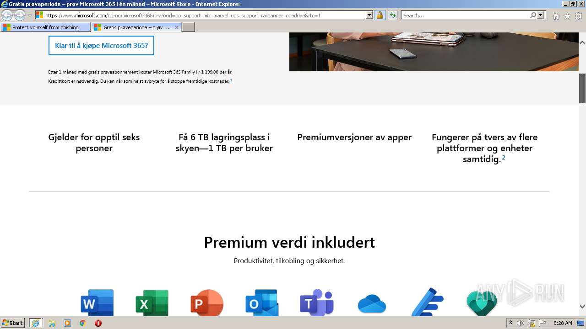586x329 pixels.
Task: Select the 'Gratis prøveperiode' tab
Action: (136, 27)
